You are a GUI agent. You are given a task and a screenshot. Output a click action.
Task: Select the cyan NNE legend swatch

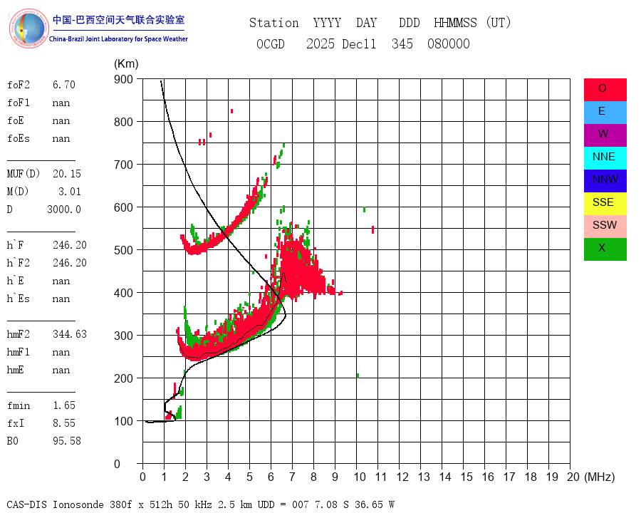tap(605, 158)
